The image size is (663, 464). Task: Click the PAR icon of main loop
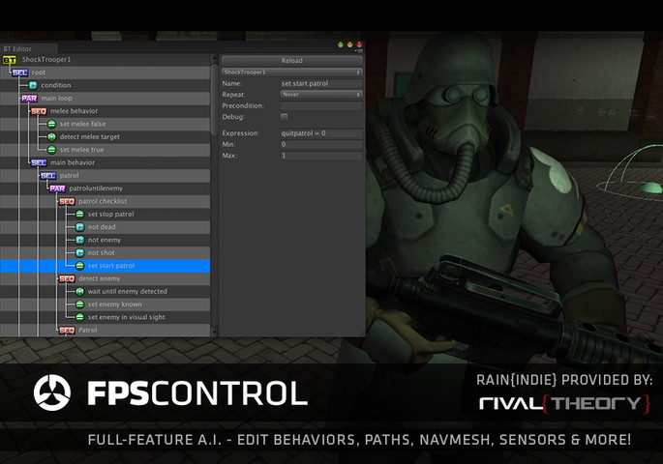(29, 99)
